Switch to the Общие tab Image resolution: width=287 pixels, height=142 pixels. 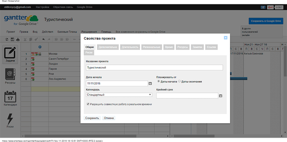pyautogui.click(x=90, y=47)
